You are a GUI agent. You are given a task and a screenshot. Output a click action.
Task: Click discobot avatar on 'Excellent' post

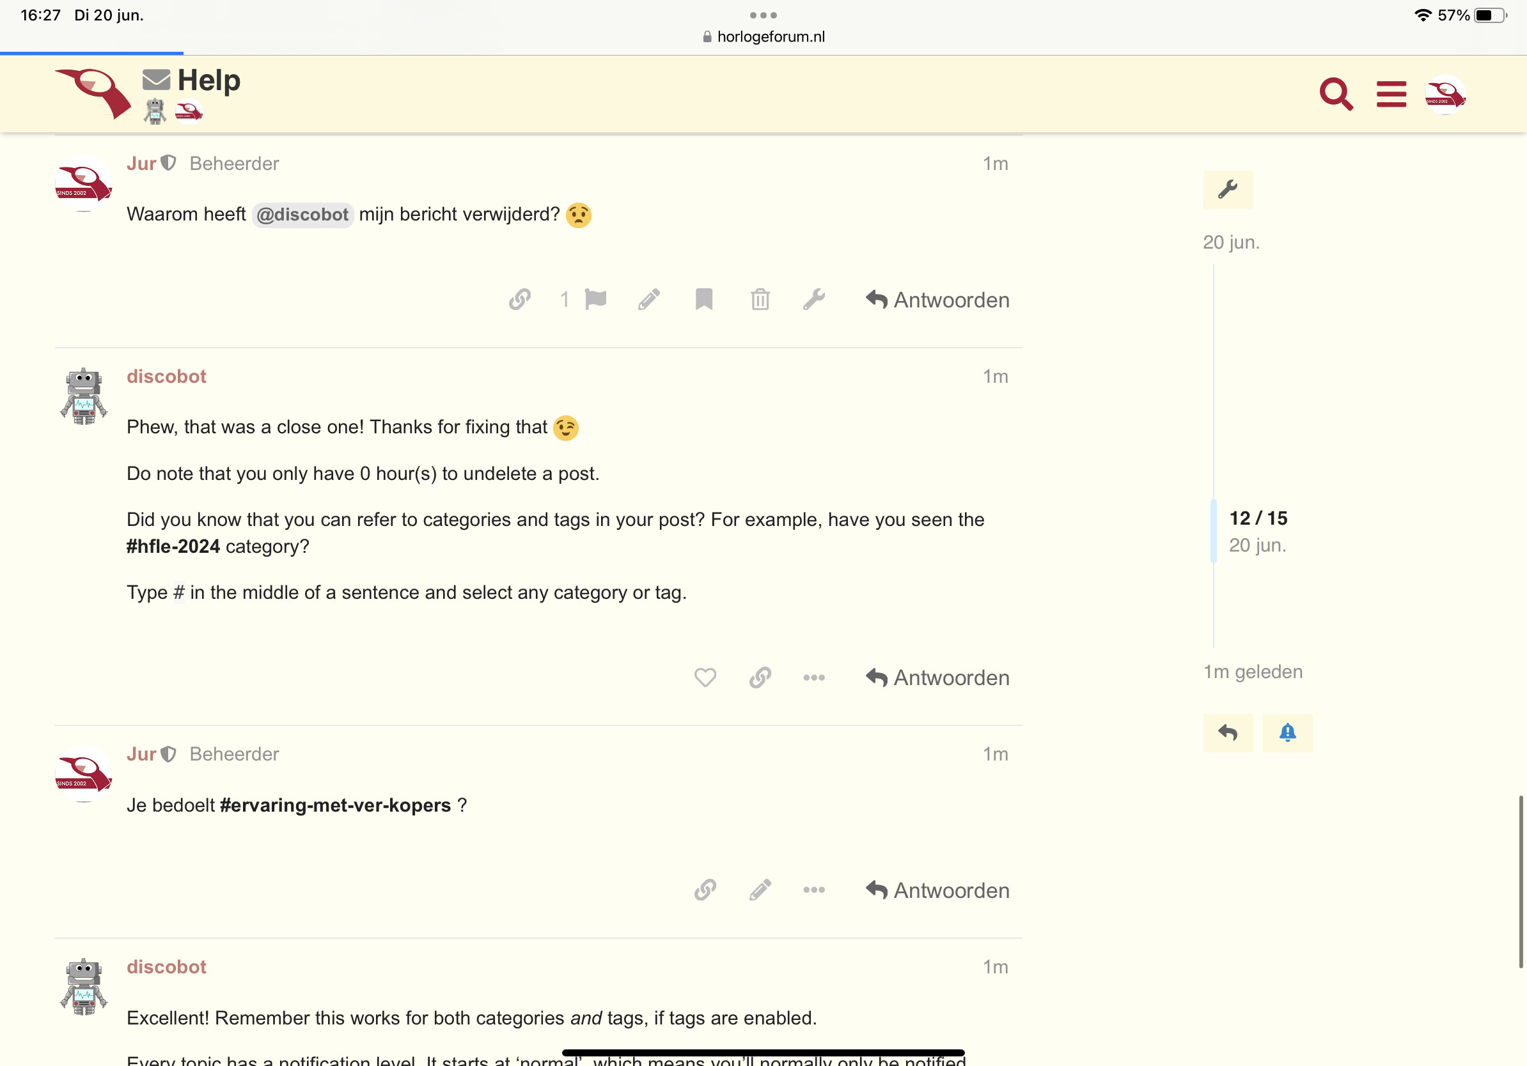pos(83,986)
